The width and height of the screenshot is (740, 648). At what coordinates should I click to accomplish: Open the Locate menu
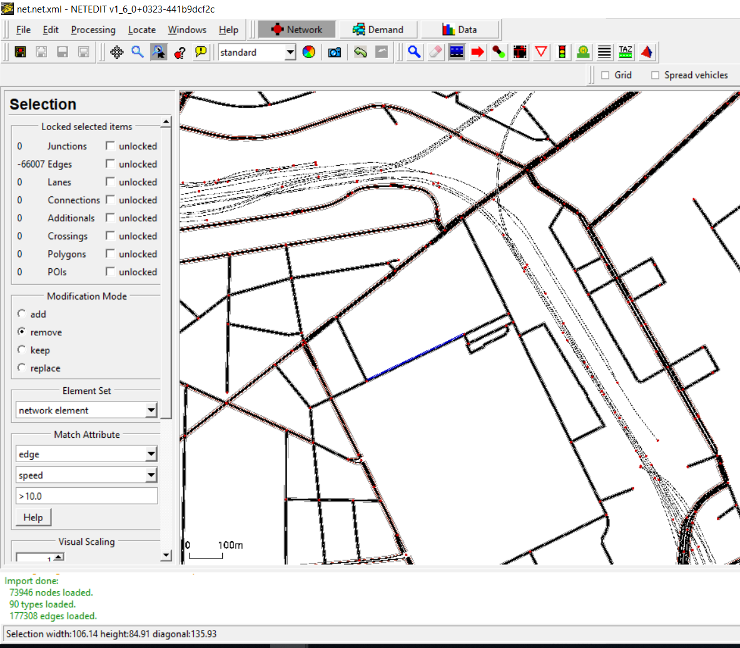click(141, 30)
